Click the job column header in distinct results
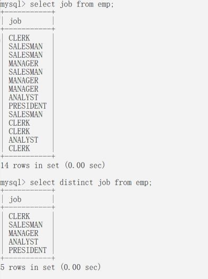 [15, 199]
